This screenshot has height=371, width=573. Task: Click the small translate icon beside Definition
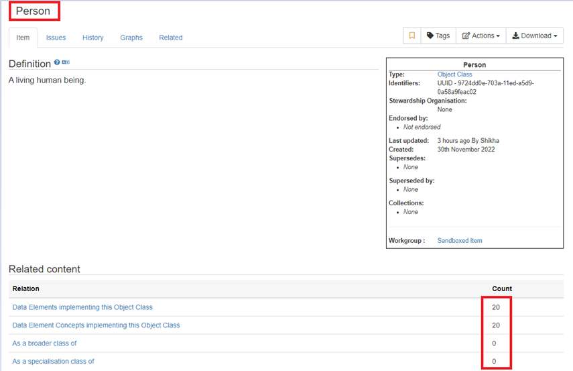(66, 62)
